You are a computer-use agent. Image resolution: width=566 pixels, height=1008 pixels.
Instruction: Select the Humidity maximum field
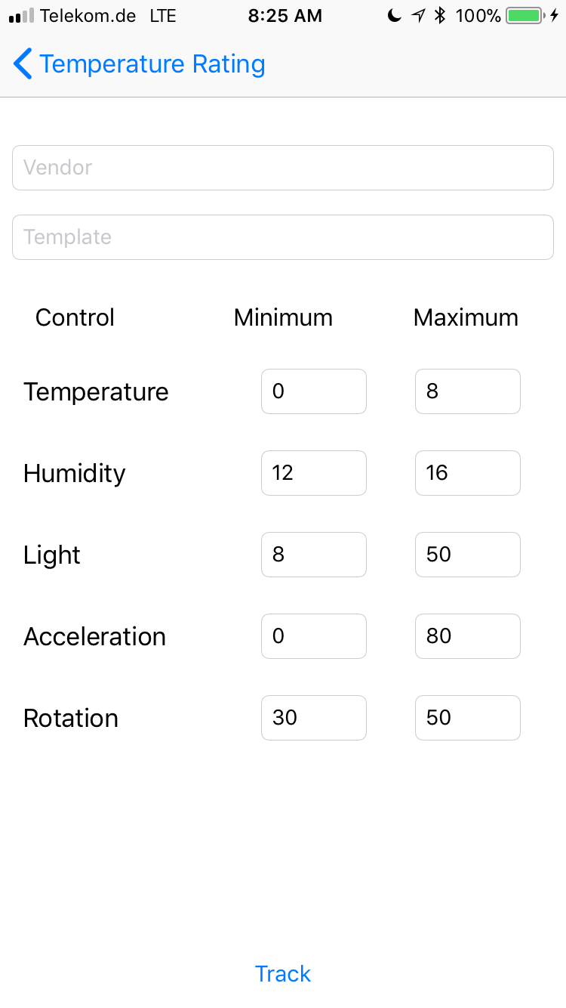tap(468, 473)
